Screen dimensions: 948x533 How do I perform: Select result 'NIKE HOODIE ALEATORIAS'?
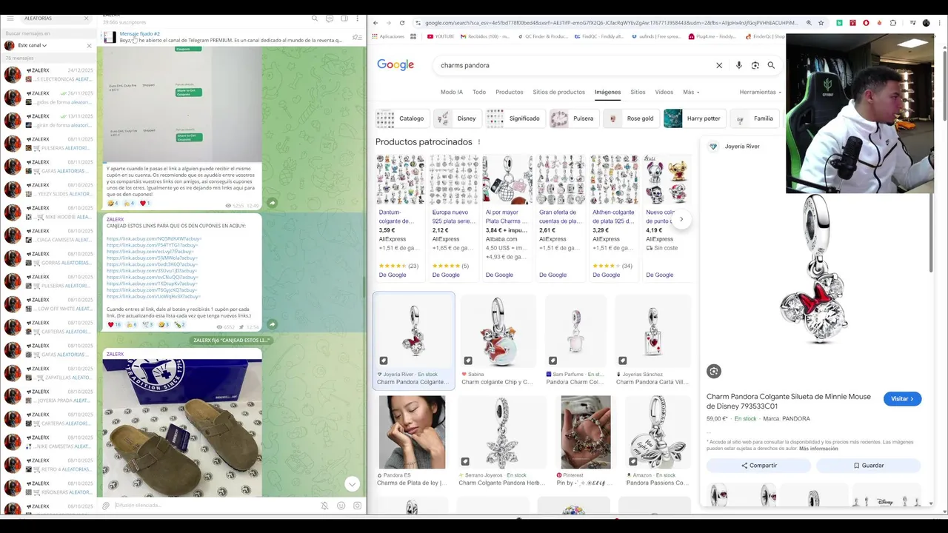[x=48, y=212]
